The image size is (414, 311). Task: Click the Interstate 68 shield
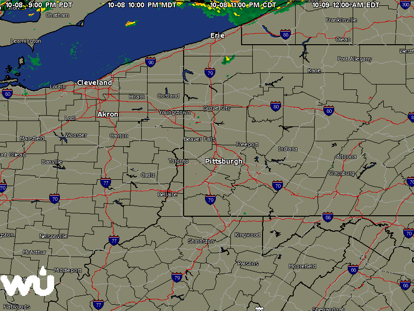click(328, 217)
